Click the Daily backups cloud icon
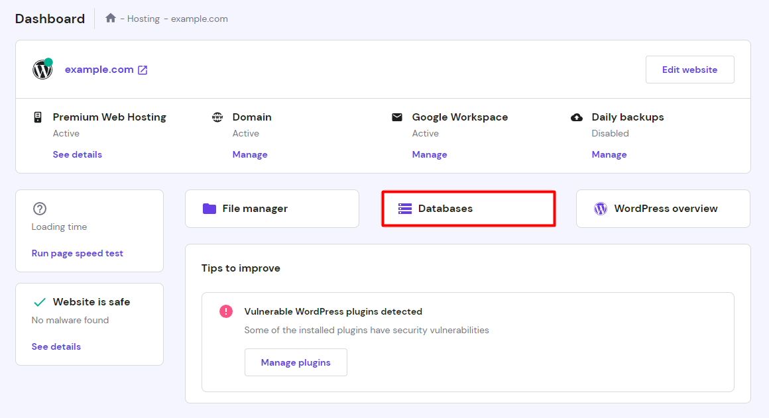Viewport: 769px width, 418px height. pyautogui.click(x=576, y=117)
